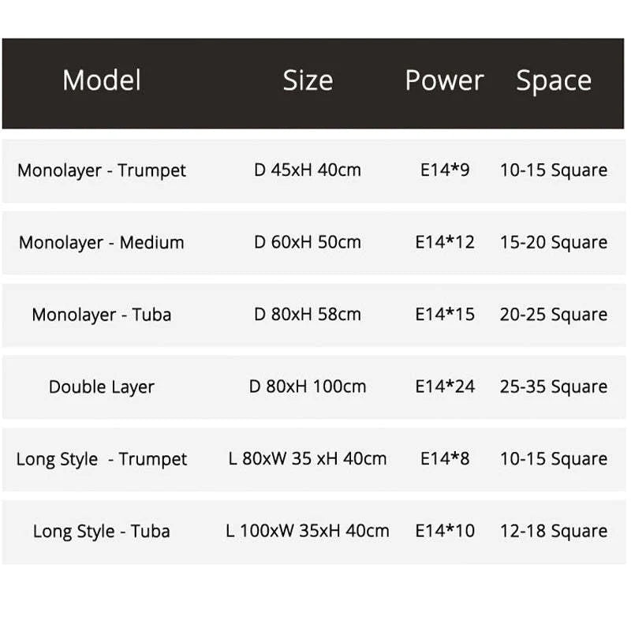Click the Model column header

(102, 80)
